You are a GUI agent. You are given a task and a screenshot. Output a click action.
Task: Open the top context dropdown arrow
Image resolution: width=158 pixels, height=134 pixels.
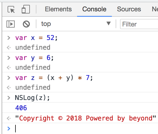pyautogui.click(x=109, y=24)
